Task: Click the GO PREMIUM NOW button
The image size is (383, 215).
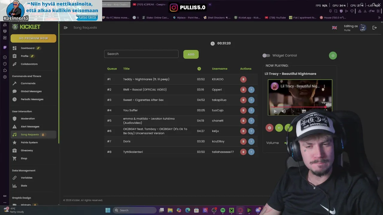Action: pos(33,38)
